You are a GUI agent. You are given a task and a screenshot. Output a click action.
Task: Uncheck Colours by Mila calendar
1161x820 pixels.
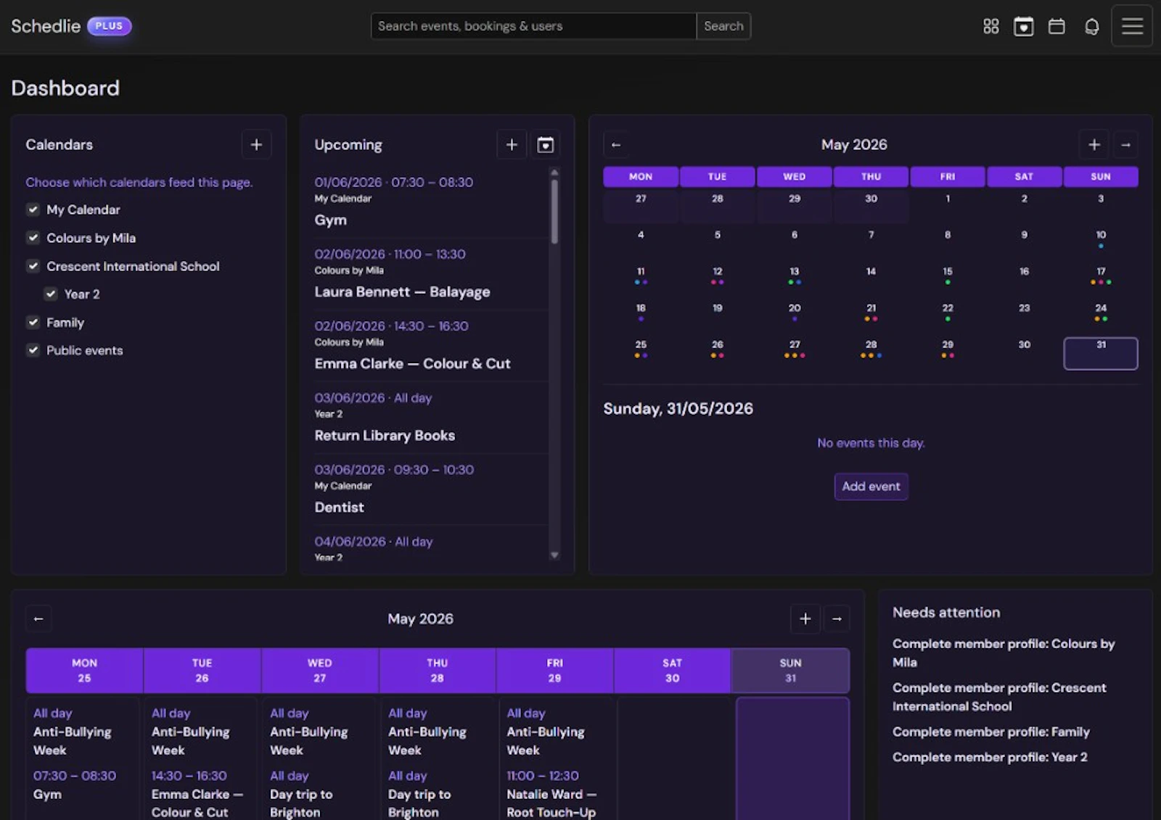33,238
